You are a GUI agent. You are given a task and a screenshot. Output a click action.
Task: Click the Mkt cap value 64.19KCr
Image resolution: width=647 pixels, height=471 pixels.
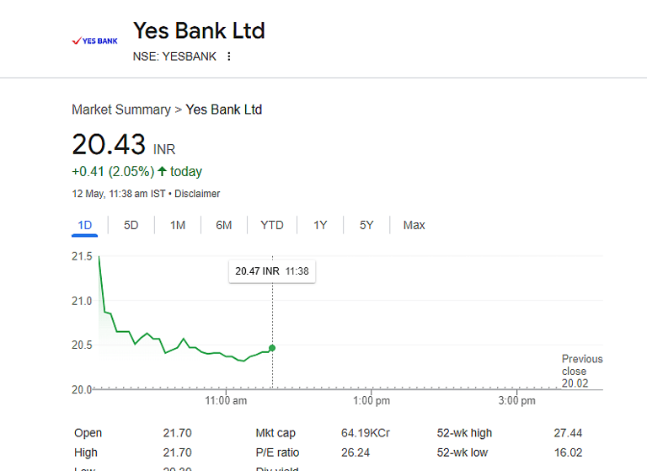[365, 433]
